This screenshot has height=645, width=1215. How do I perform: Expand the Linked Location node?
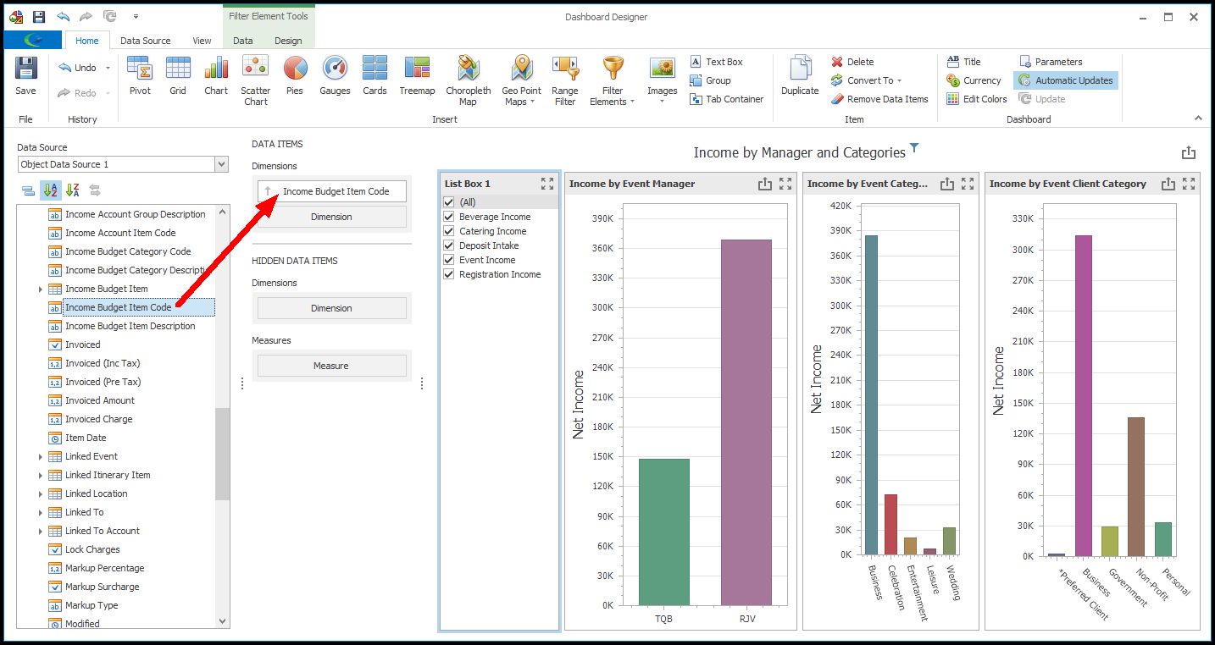(x=40, y=494)
